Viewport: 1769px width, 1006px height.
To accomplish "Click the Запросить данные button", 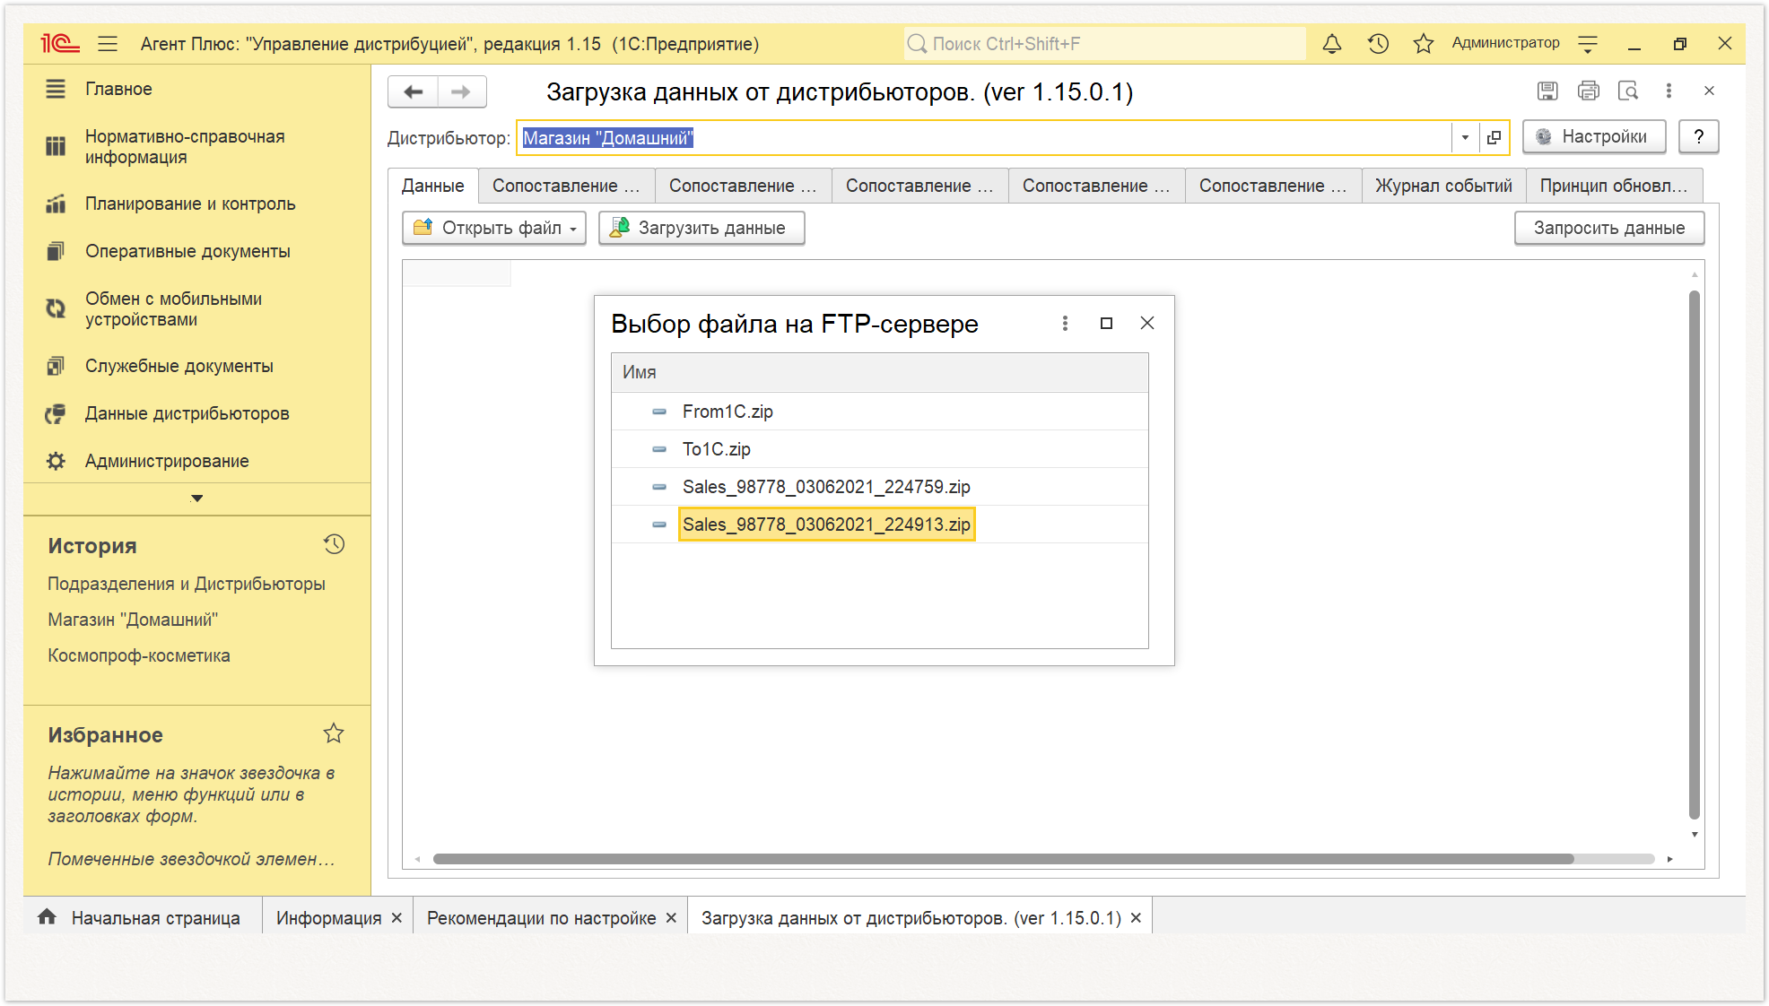I will tap(1608, 228).
